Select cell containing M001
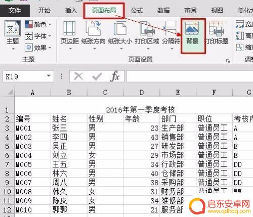The height and width of the screenshot is (217, 253). (33, 128)
